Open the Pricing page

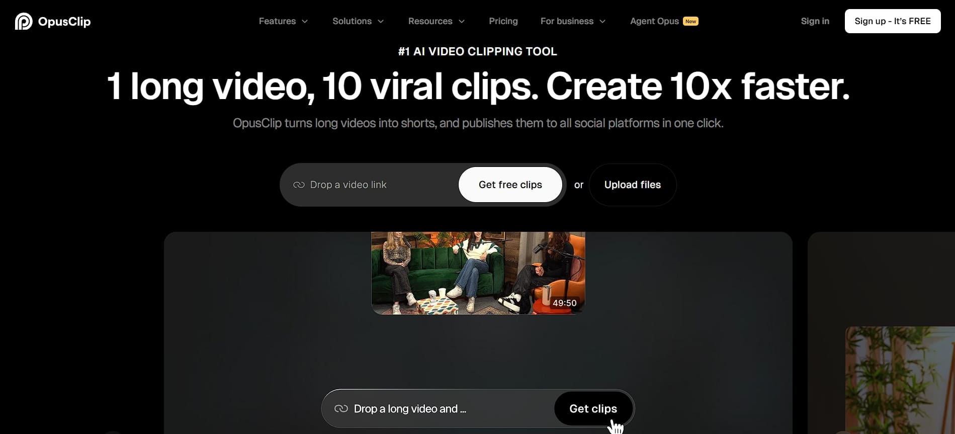click(x=503, y=21)
